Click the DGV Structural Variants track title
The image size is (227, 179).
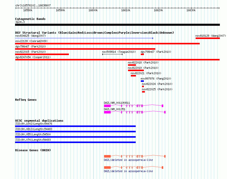[x=94, y=33]
